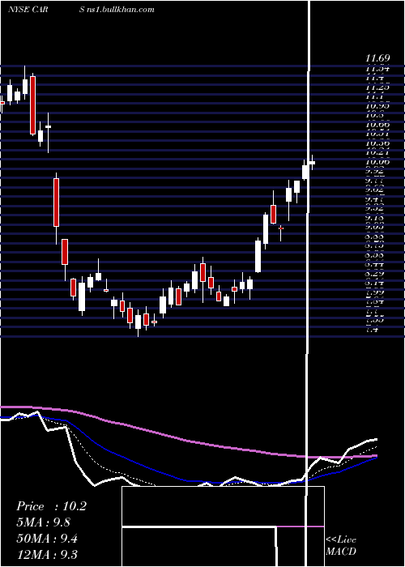Click the 11.69 price axis label
Screen dimensions: 405x567
(x=377, y=58)
